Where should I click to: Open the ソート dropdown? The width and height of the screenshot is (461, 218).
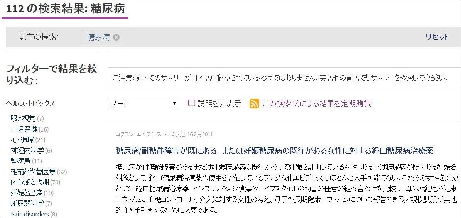(x=144, y=104)
